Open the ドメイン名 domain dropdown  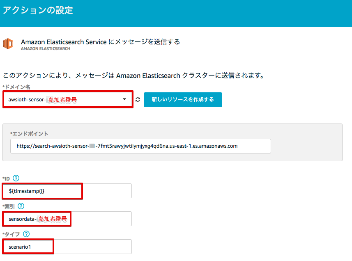point(68,100)
